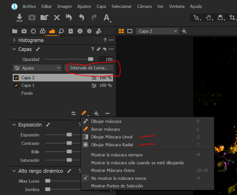Open the Metadata info tool tab

(x=80, y=31)
